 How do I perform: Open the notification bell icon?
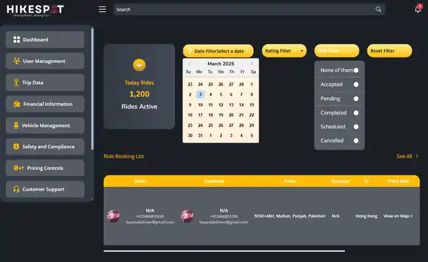point(418,9)
